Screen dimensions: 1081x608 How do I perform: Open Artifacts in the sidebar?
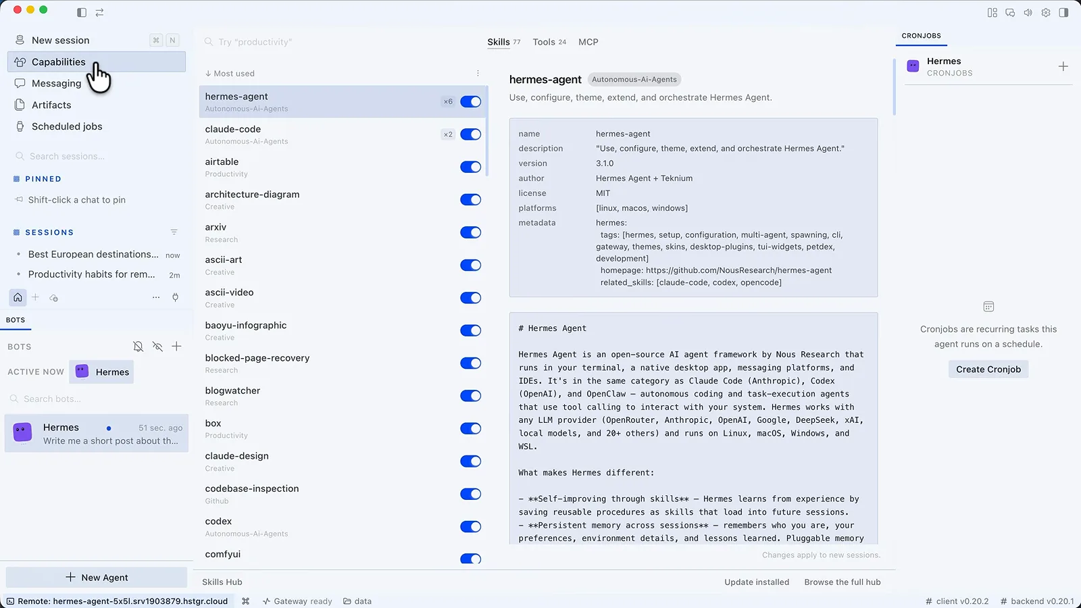[x=96, y=105]
